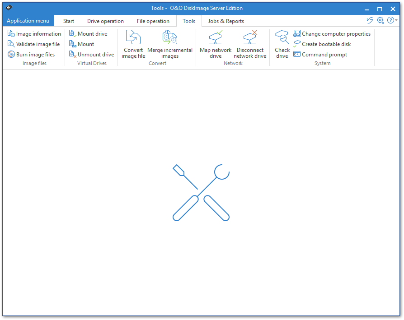Expand the help dropdown arrow
This screenshot has width=404, height=320.
pos(396,20)
